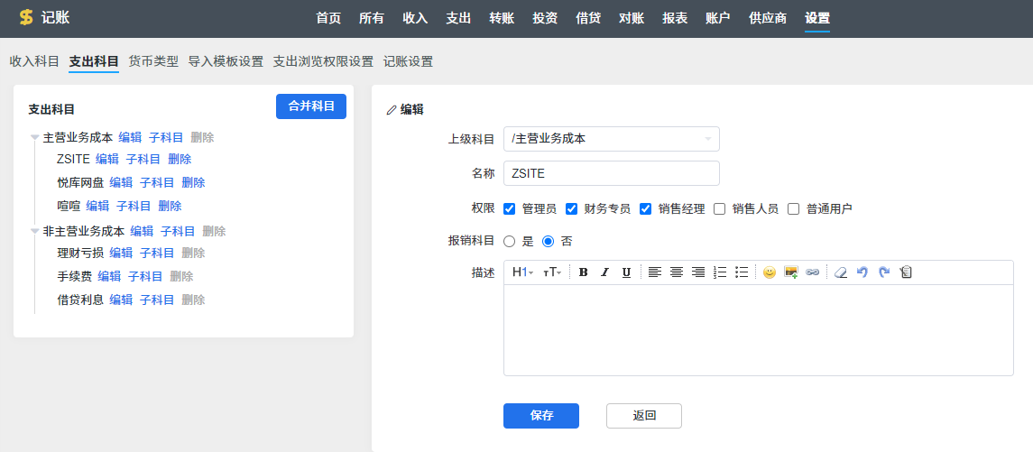This screenshot has width=1033, height=452.
Task: Clear formatting with the eraser icon
Action: 841,272
